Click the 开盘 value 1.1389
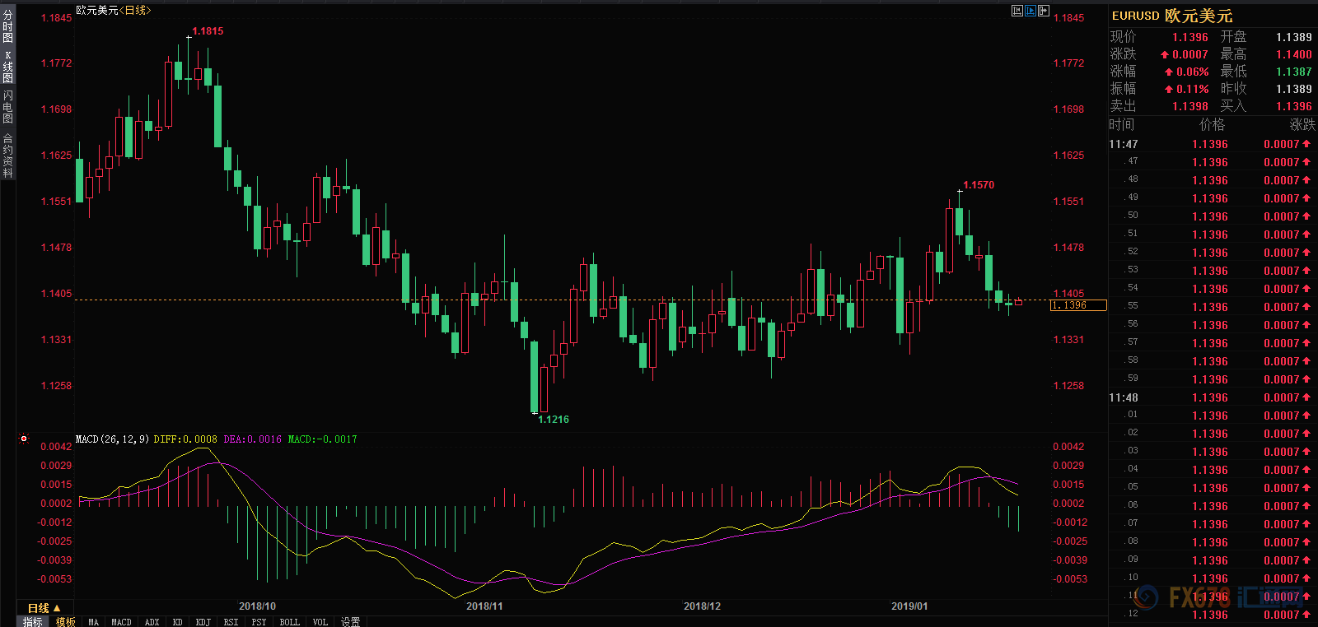This screenshot has width=1318, height=627. (1294, 37)
